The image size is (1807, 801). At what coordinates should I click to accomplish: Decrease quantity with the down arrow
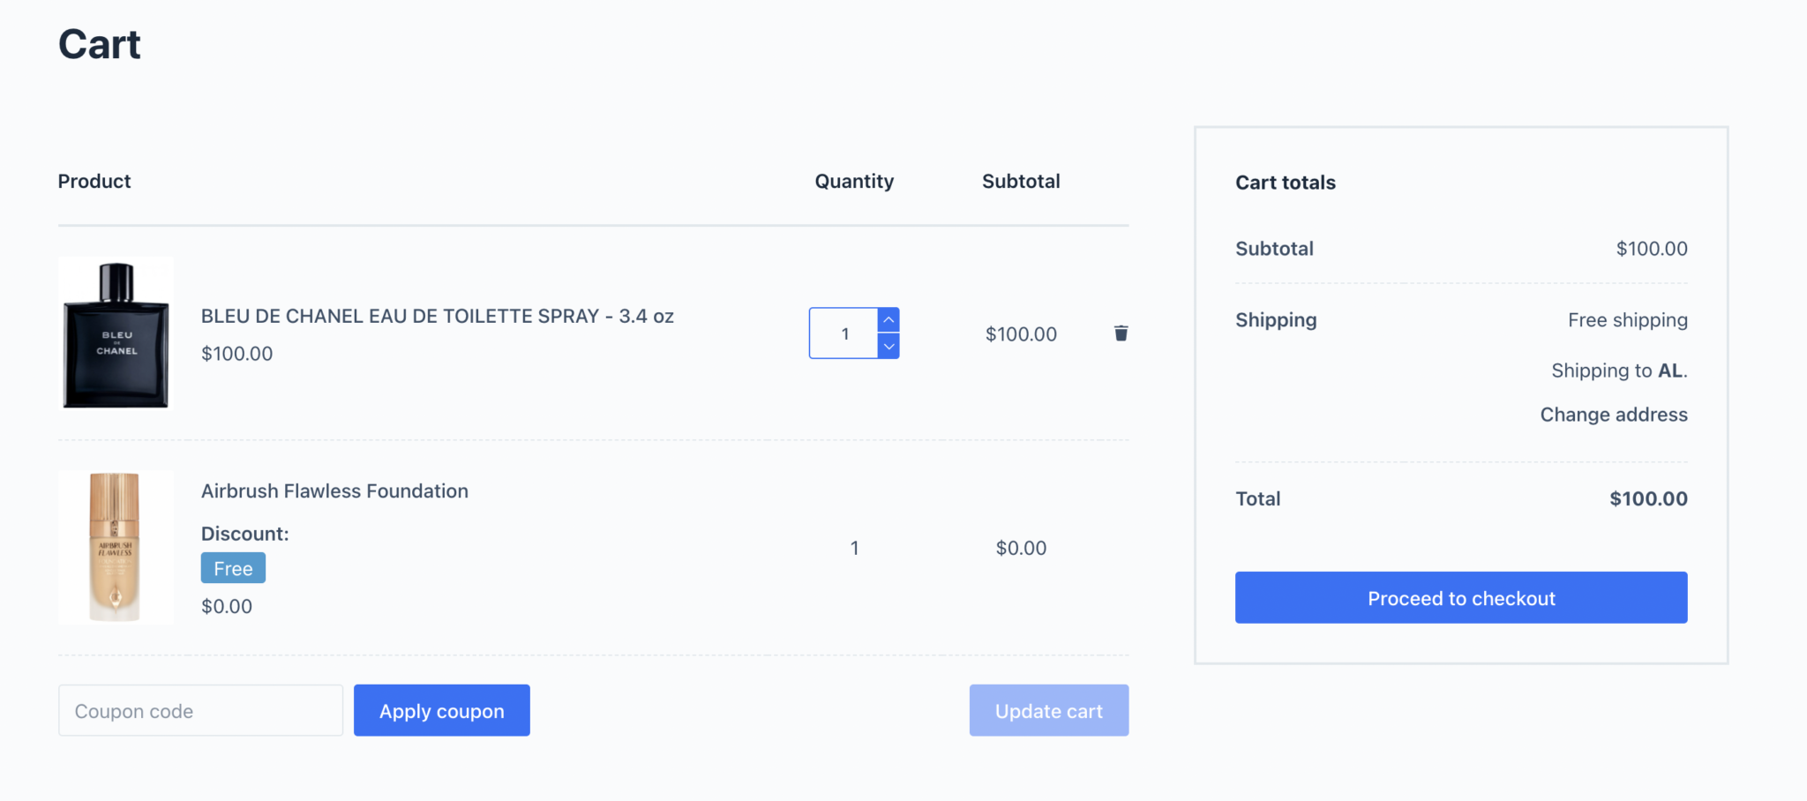[x=889, y=346]
